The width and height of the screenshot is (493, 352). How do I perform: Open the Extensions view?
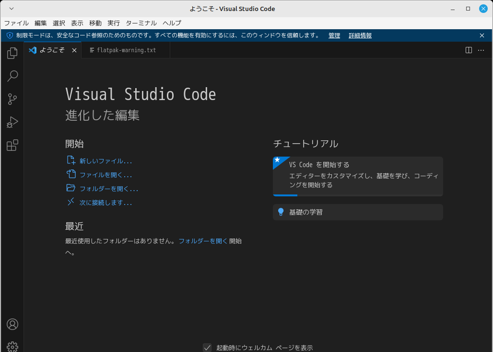(12, 145)
